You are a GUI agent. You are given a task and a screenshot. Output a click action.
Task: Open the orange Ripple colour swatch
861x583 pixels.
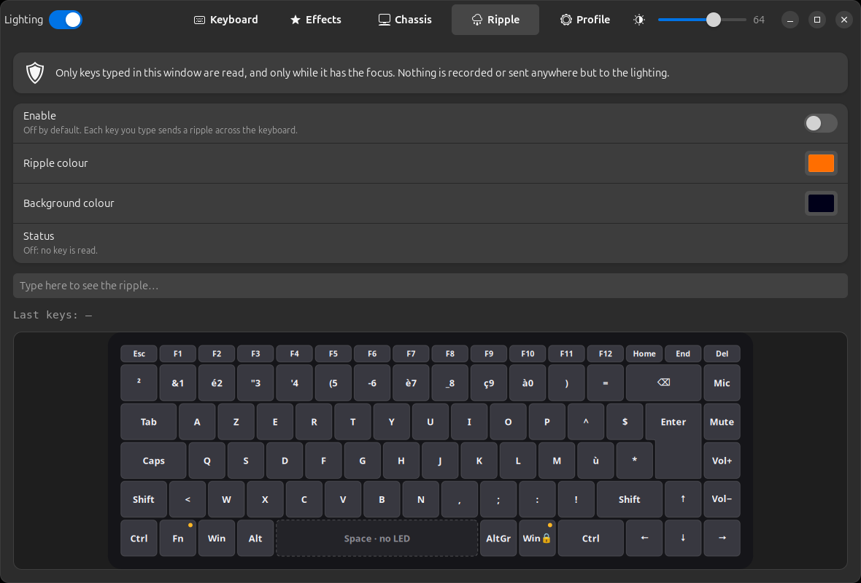point(821,163)
